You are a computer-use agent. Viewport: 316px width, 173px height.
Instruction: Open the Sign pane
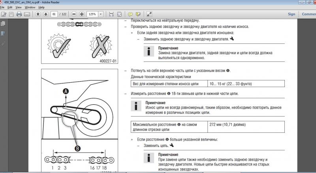pos(292,14)
